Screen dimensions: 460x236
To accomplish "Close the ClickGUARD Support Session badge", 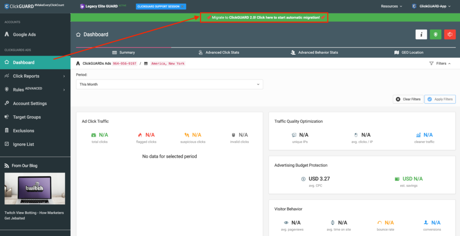I will coord(182,6).
